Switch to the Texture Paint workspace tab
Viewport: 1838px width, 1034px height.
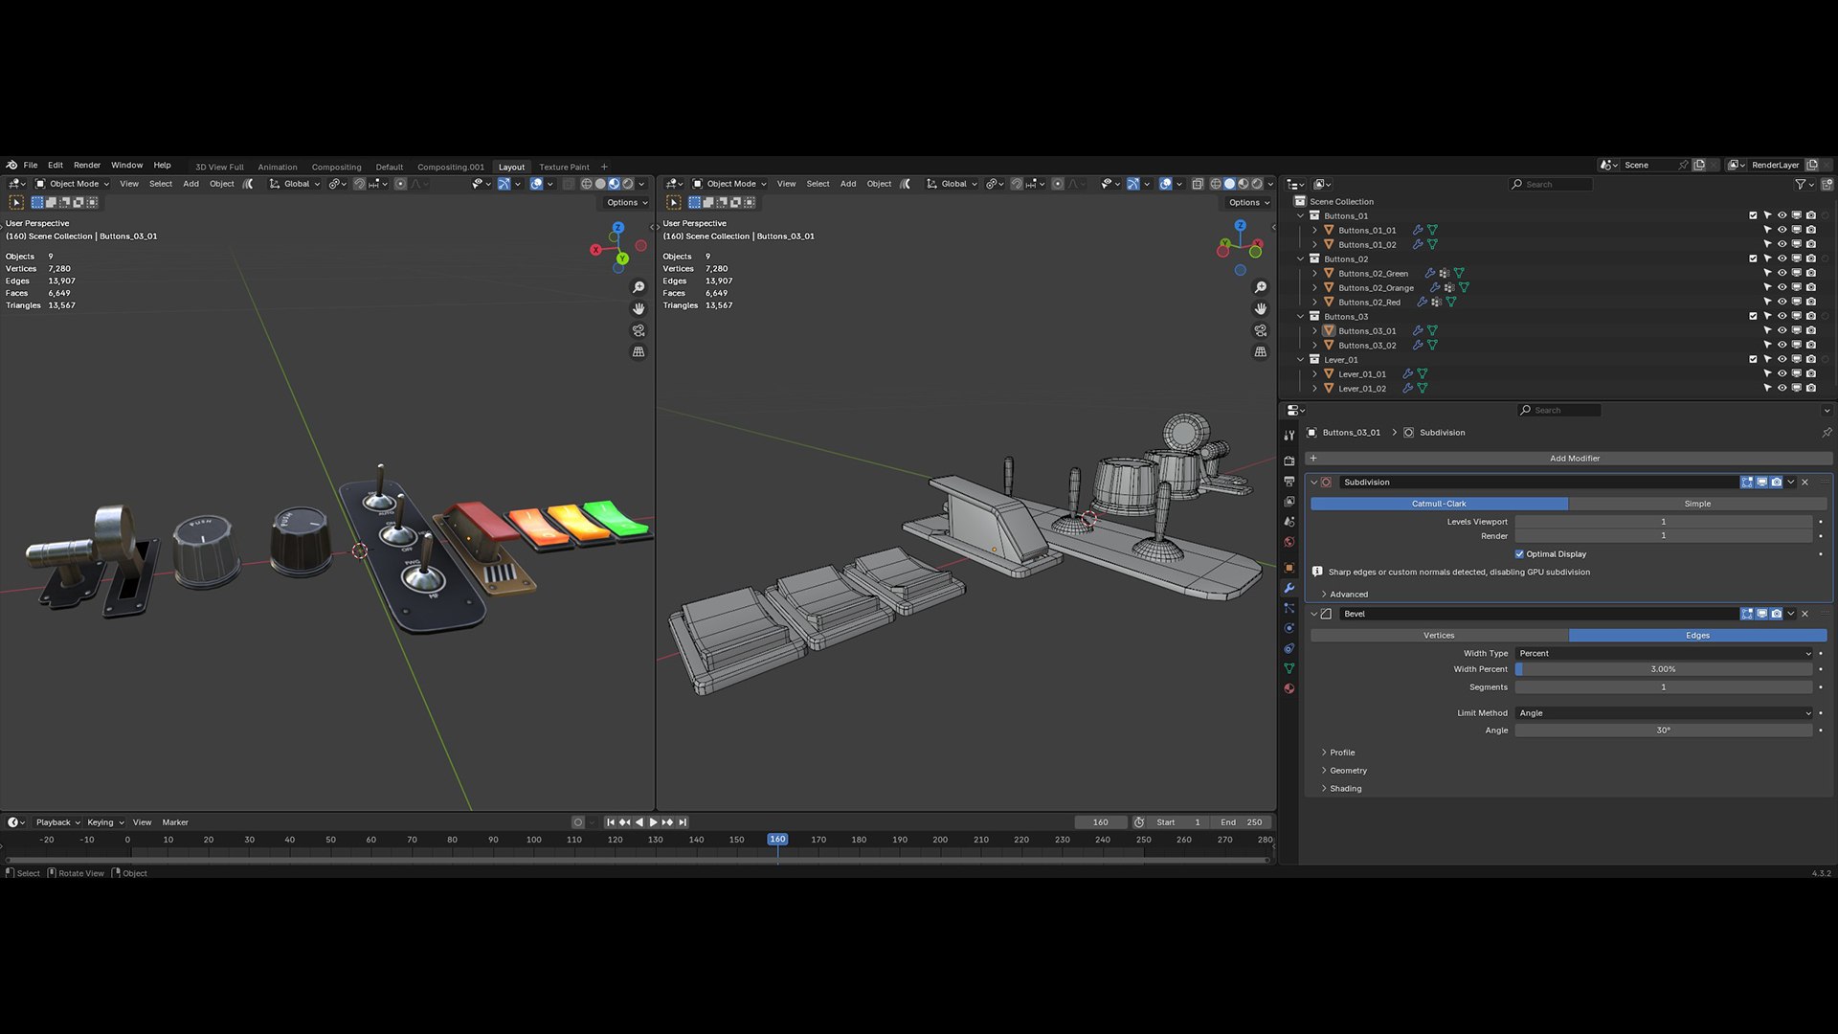tap(564, 167)
